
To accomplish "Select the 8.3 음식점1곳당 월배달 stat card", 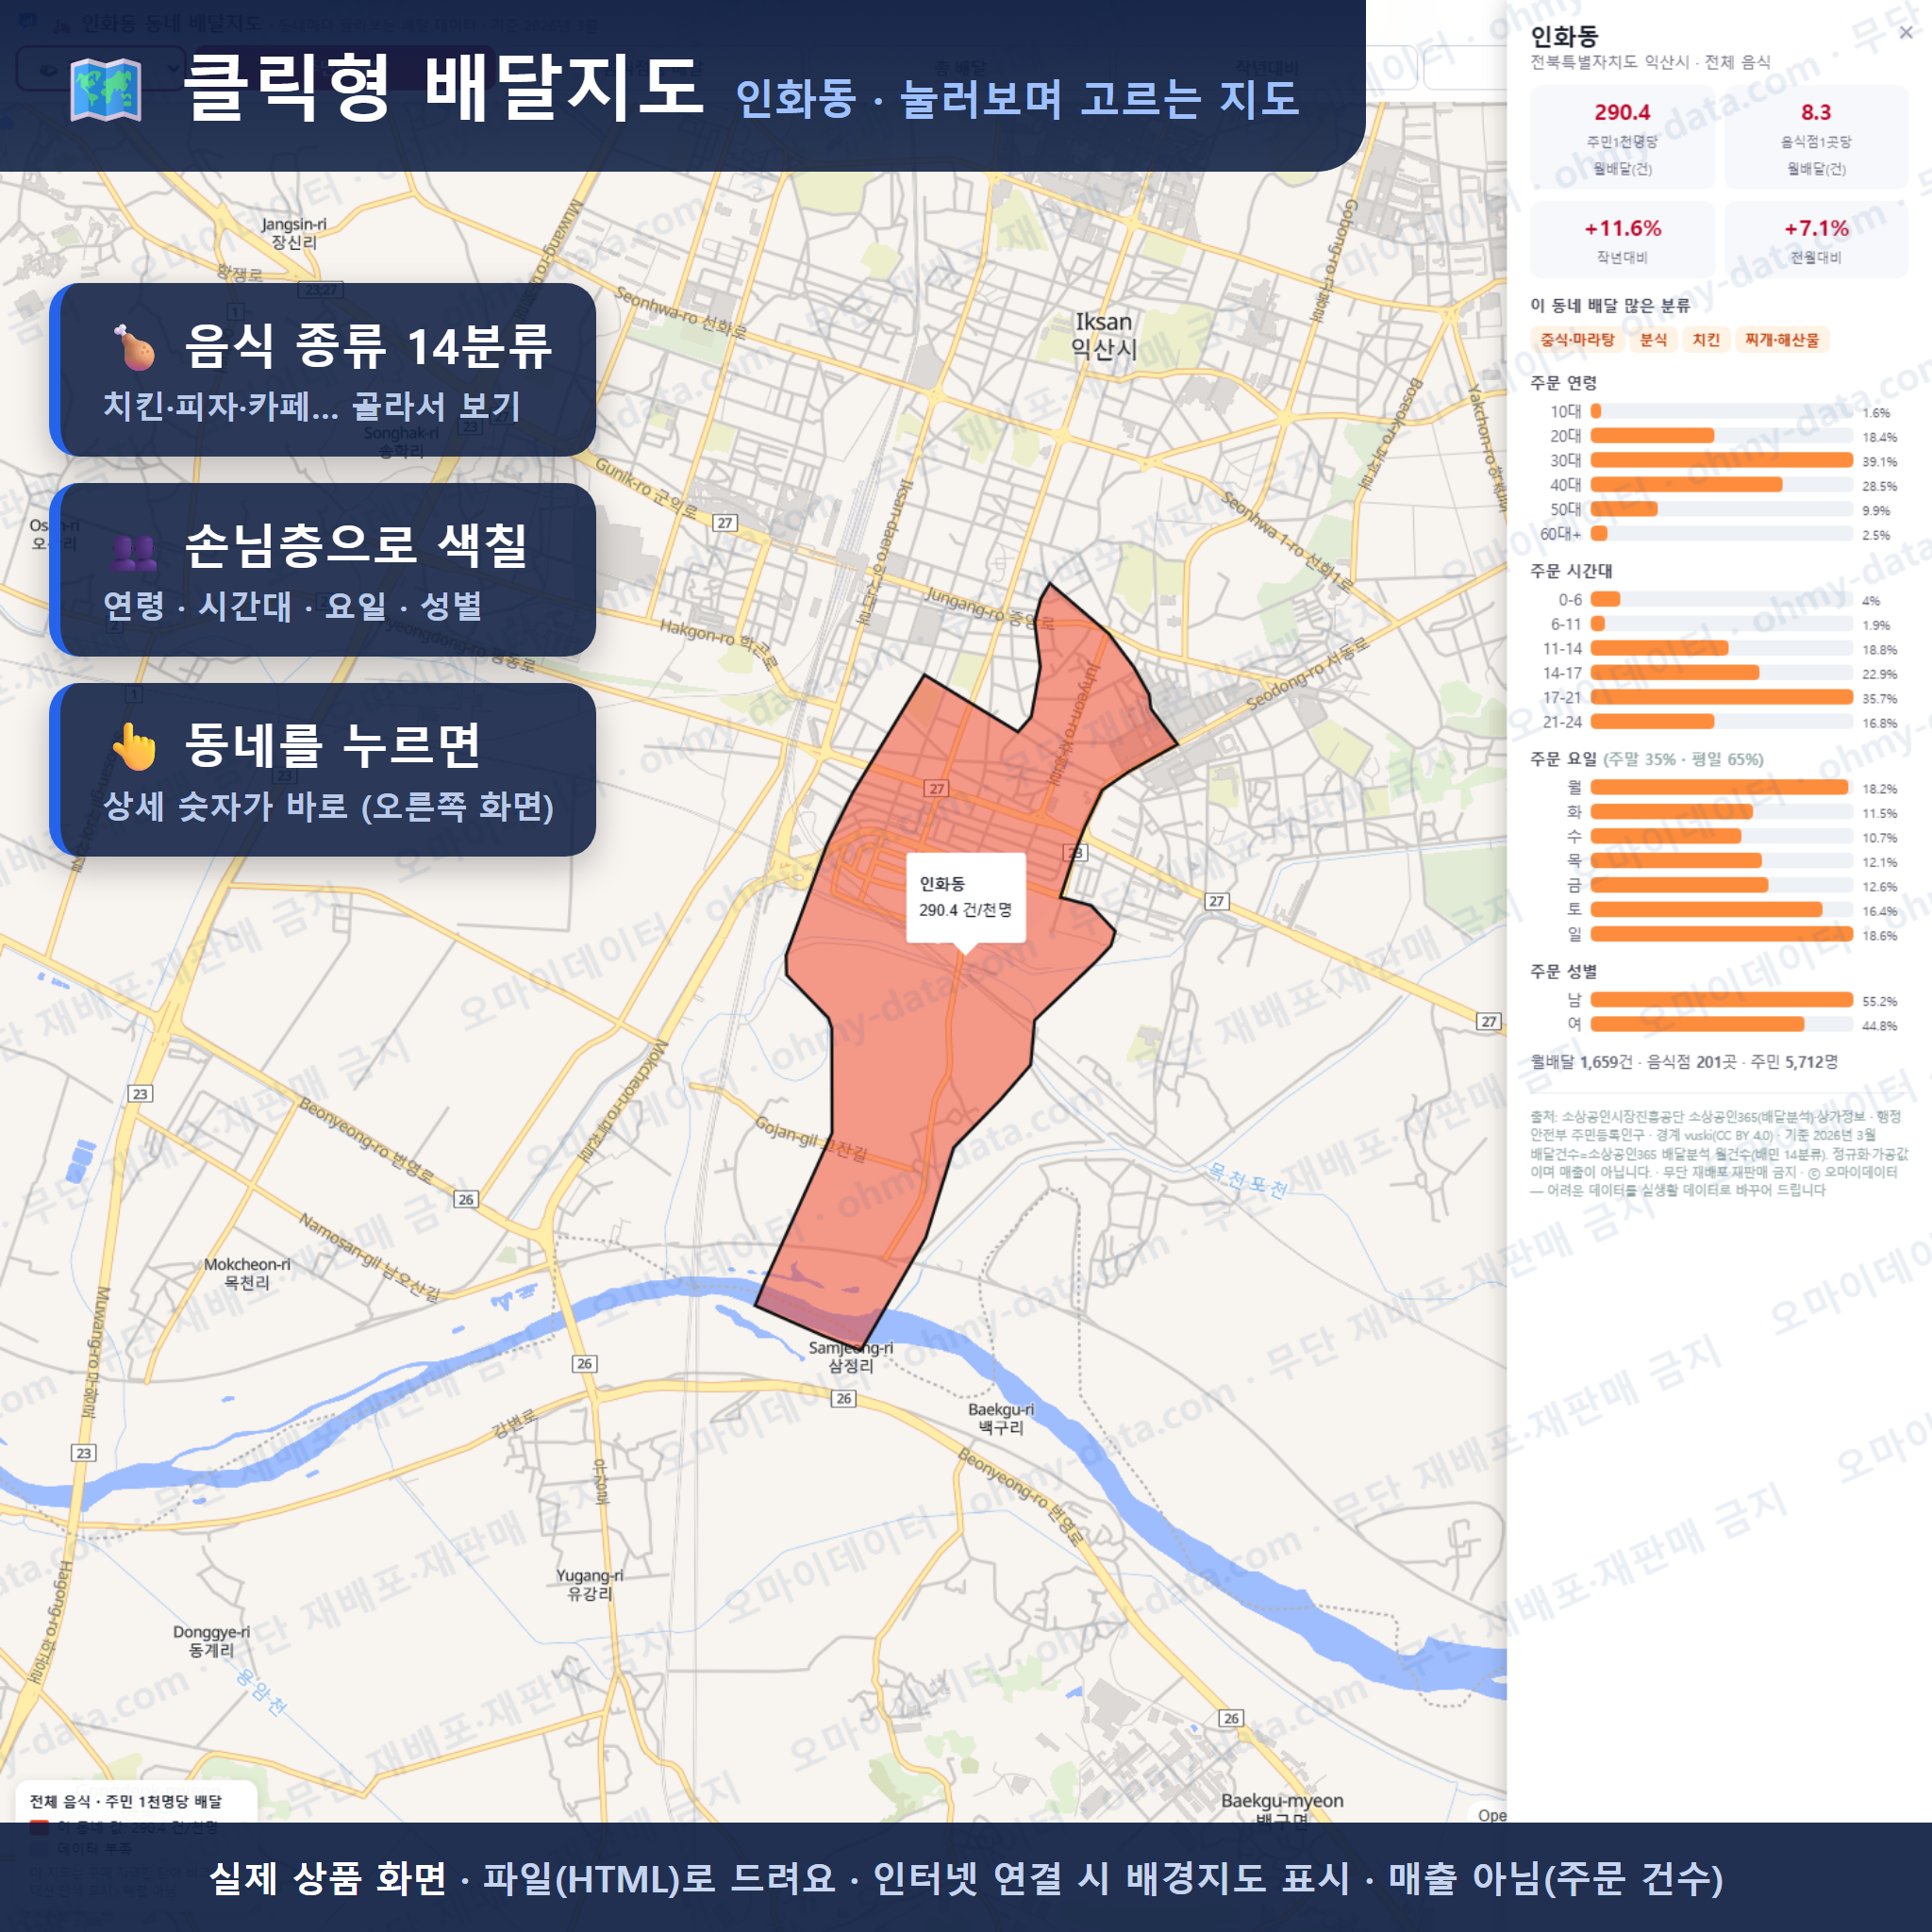I will click(x=1816, y=138).
